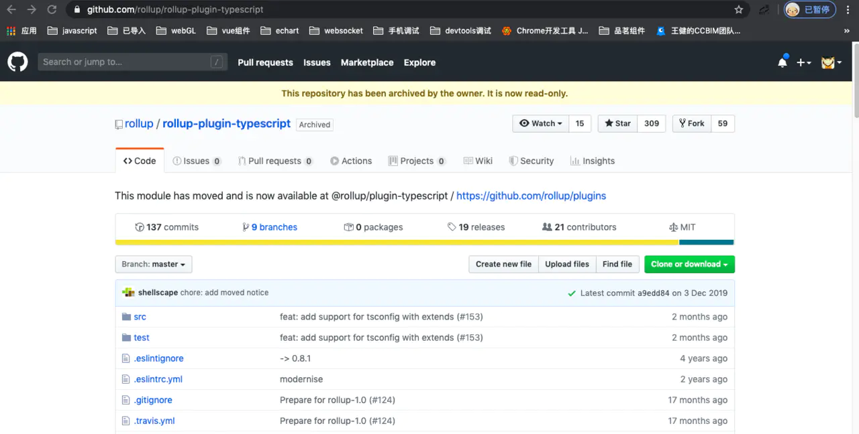Switch to the Actions tab
This screenshot has height=434, width=859.
[351, 161]
